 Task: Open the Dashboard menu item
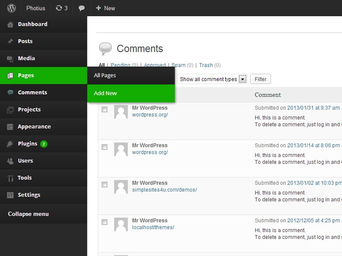[x=44, y=24]
